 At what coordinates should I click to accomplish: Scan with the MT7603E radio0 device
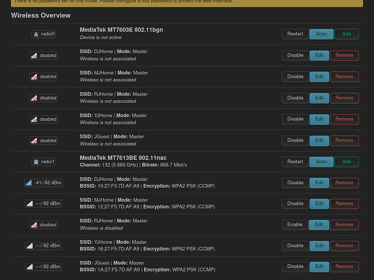click(x=321, y=34)
